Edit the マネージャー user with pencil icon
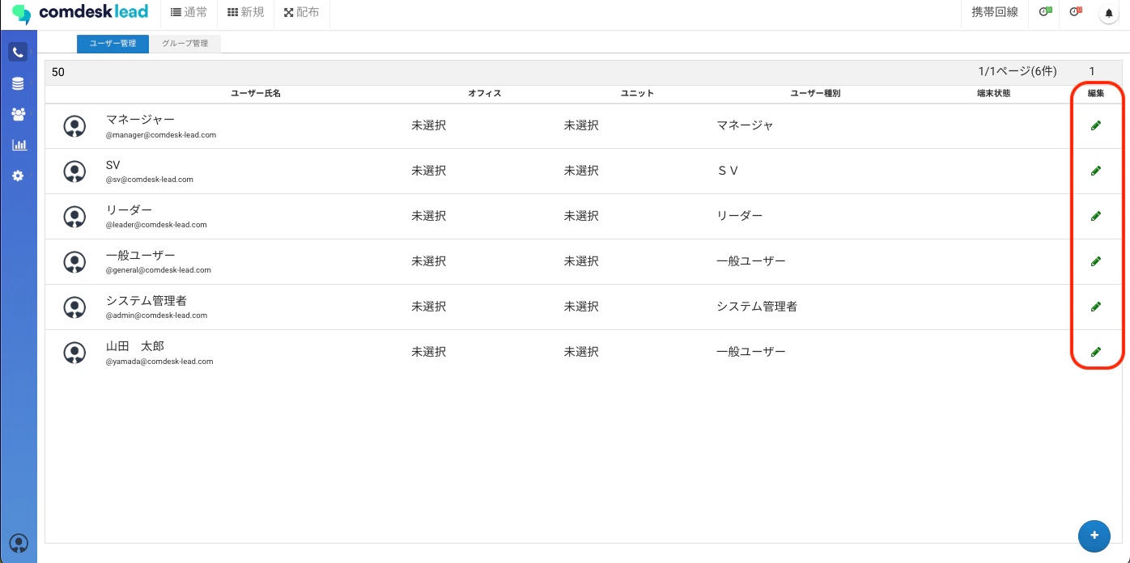 click(1096, 125)
